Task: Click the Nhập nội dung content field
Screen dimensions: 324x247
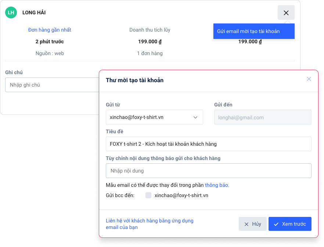Action: click(x=208, y=171)
